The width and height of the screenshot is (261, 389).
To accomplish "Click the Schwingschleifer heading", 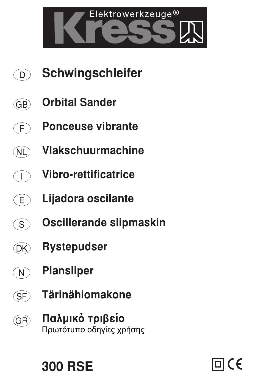I will click(x=92, y=74).
